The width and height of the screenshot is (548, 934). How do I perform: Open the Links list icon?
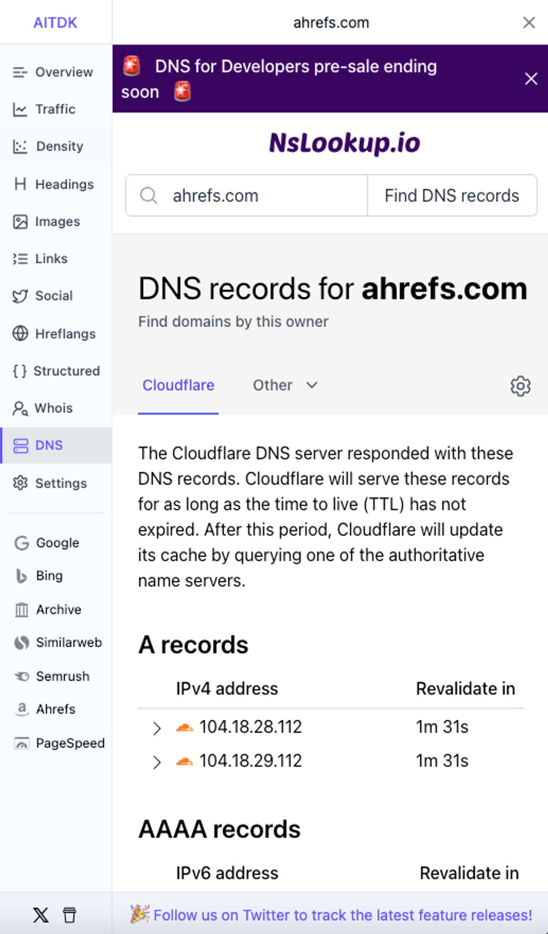tap(20, 259)
